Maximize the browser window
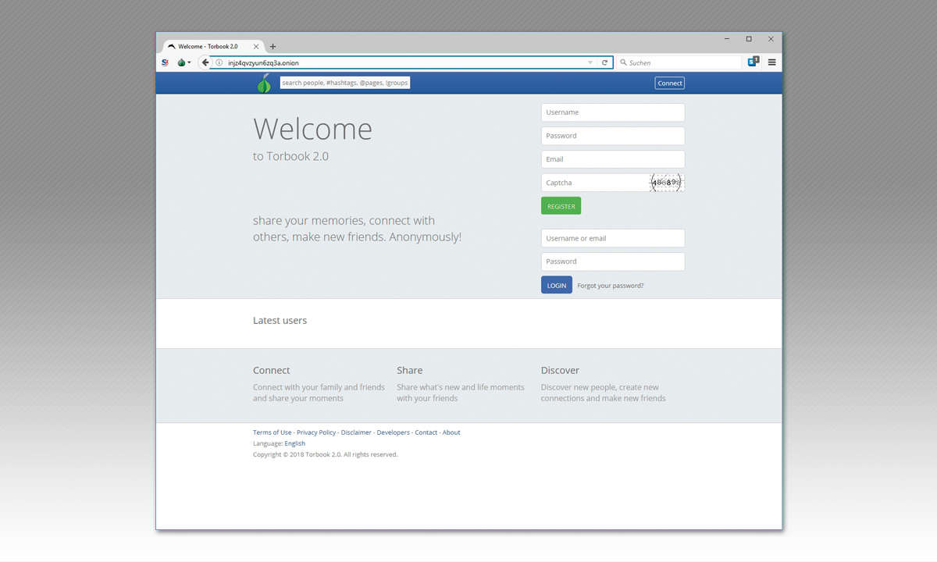Screen dimensions: 937x562 (x=749, y=39)
